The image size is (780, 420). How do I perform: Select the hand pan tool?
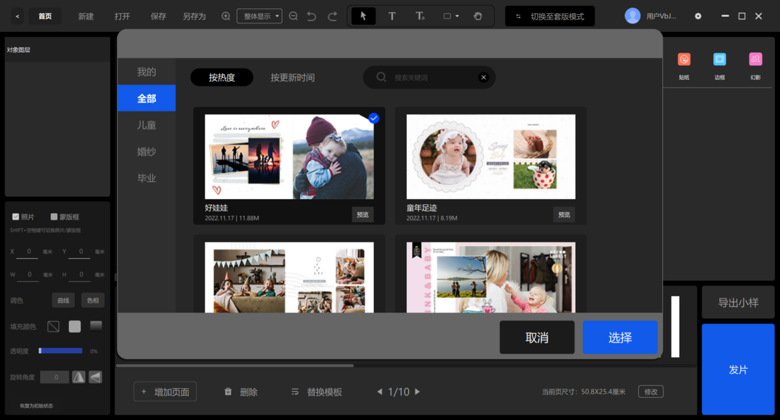coord(478,16)
